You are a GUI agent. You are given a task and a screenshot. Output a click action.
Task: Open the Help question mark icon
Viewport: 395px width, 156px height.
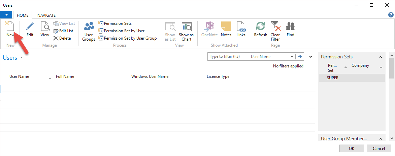391,15
